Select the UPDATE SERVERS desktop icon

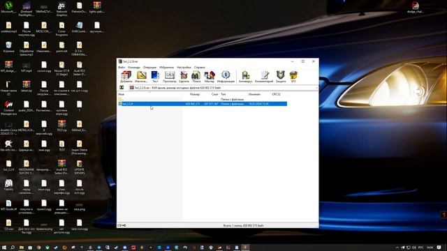coord(79,167)
